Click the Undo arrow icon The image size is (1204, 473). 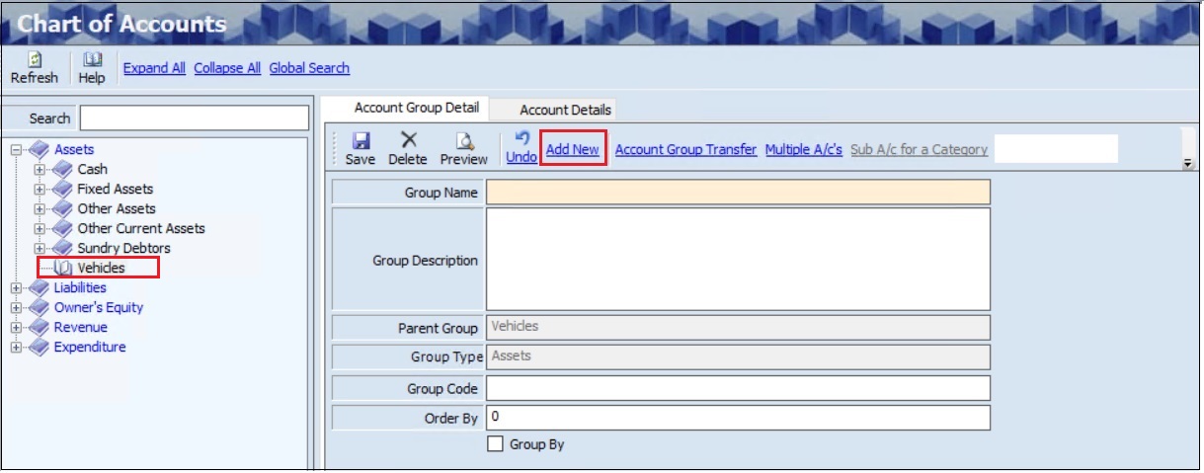pos(522,140)
